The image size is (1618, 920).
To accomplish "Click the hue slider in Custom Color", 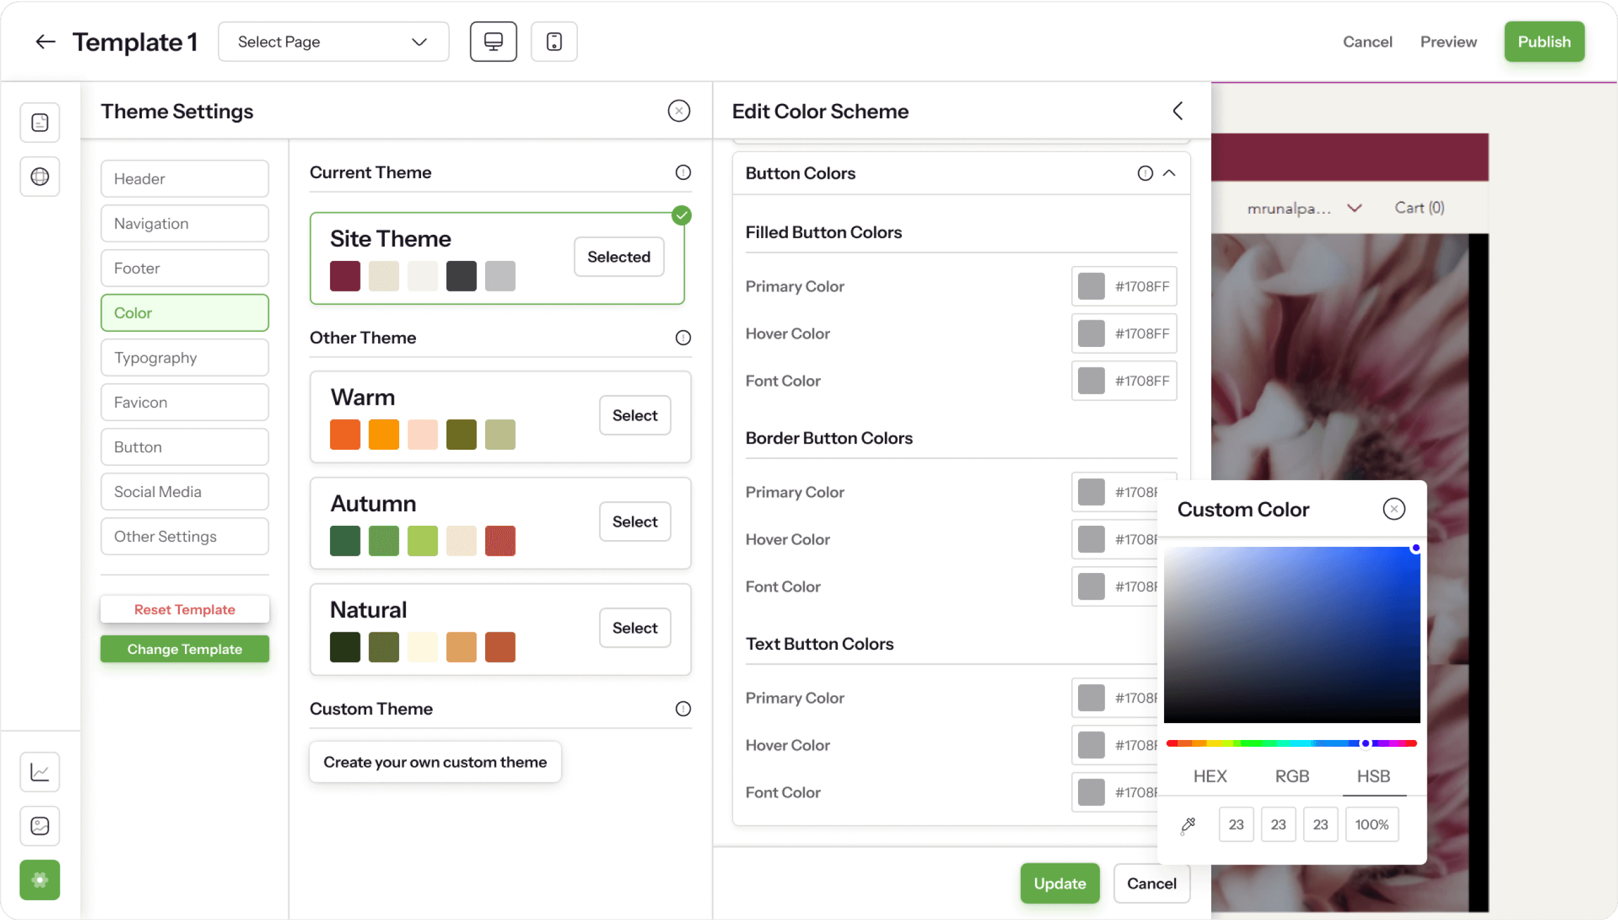I will (x=1291, y=743).
